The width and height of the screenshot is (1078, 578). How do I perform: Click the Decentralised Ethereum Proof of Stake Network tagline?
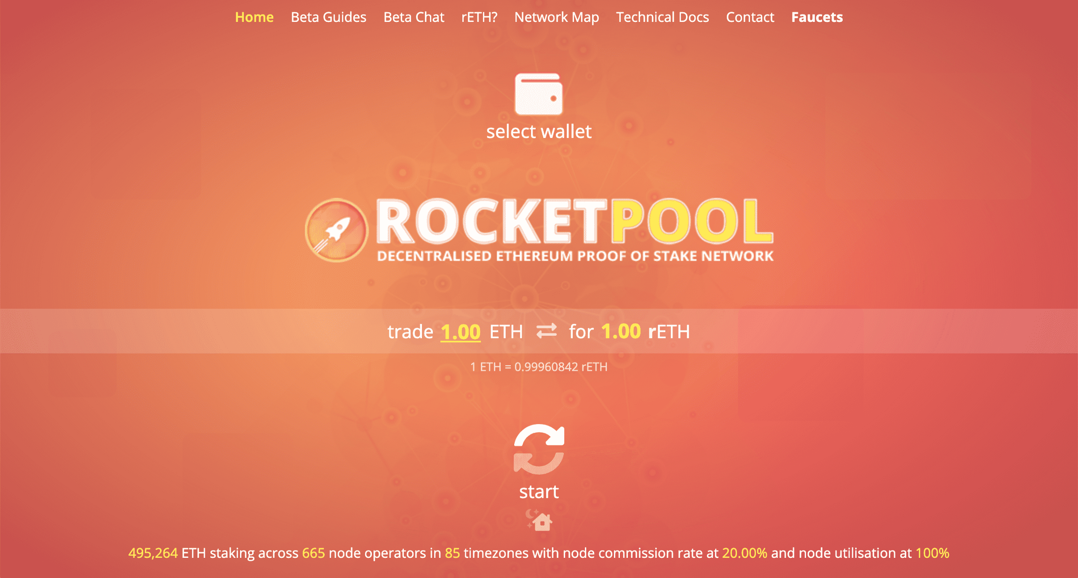point(575,256)
